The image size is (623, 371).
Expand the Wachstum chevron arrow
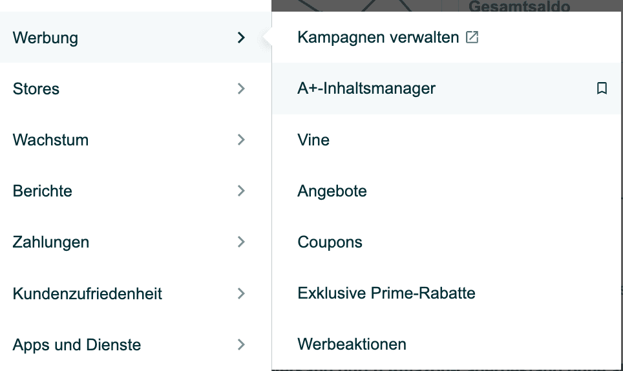[x=241, y=140]
